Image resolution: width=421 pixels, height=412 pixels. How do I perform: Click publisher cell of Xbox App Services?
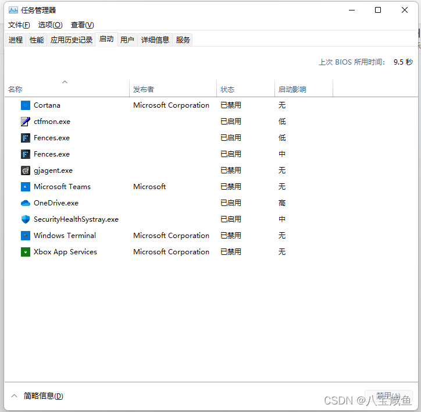coord(172,252)
